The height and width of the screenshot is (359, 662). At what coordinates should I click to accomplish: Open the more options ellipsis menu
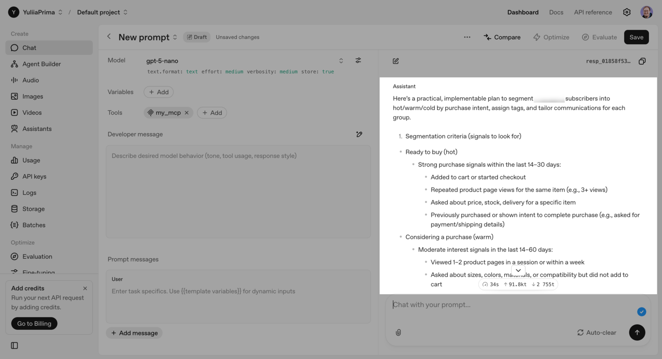(467, 37)
